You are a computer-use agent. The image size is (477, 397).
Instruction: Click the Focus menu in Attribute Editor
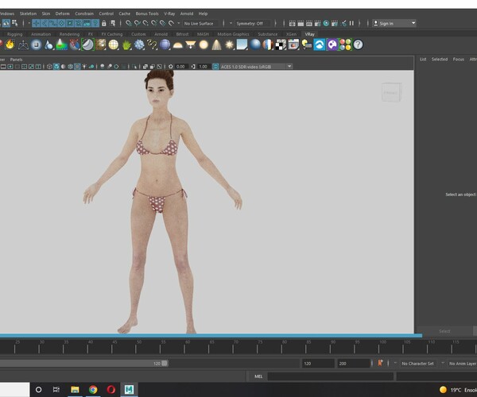(459, 60)
